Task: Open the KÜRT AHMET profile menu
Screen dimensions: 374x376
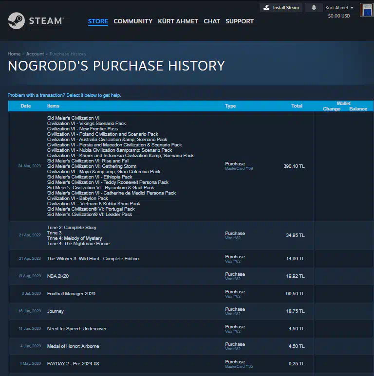Action: coord(178,21)
